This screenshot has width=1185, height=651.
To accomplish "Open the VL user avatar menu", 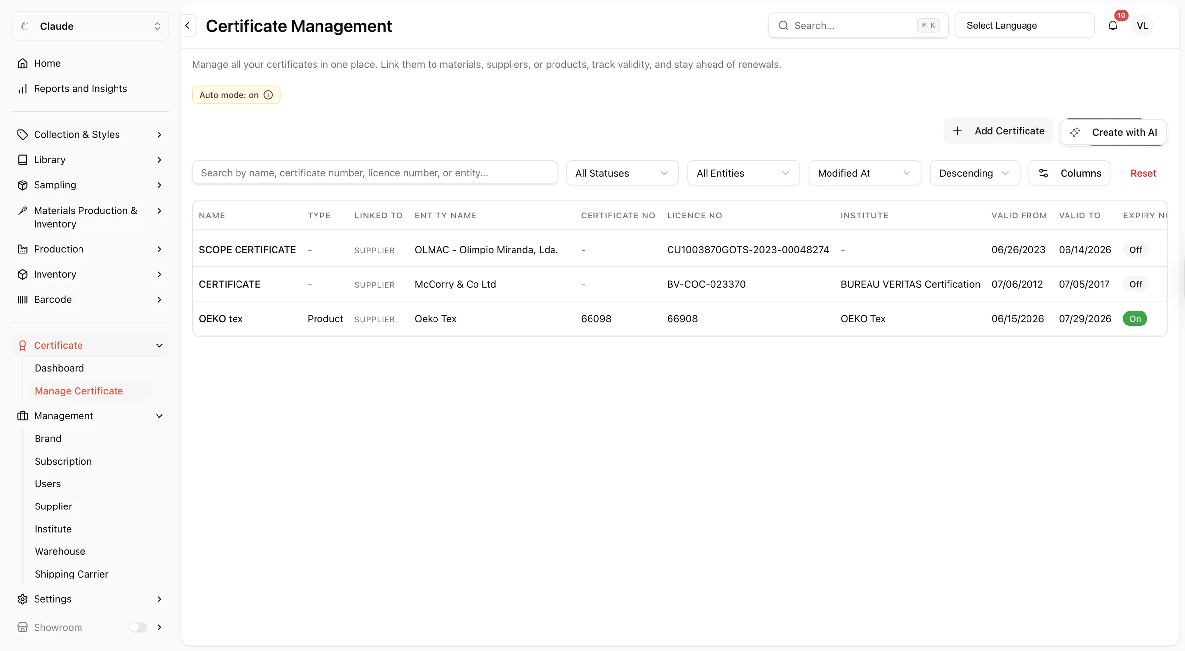I will tap(1142, 26).
